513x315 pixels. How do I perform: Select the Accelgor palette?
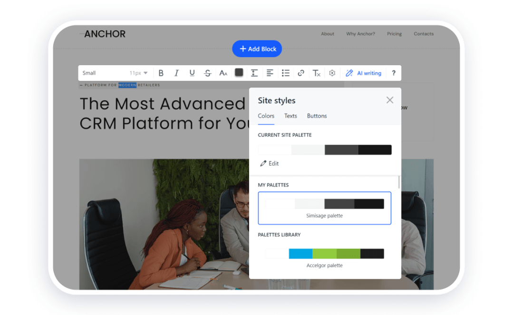[325, 254]
